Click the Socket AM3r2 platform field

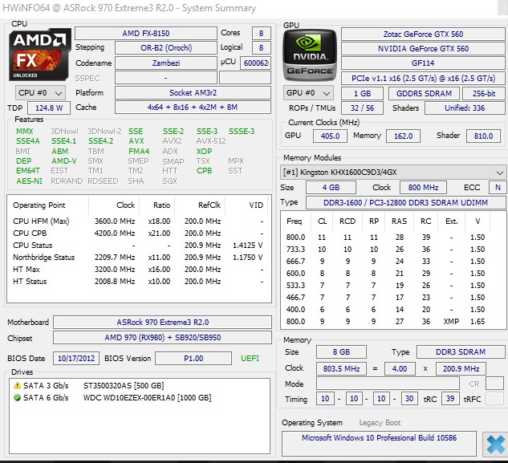pos(193,92)
